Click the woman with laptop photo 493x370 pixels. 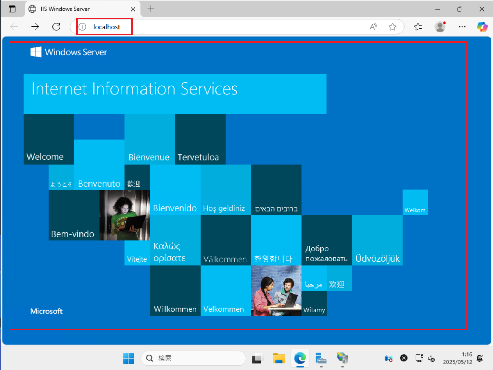click(x=125, y=215)
